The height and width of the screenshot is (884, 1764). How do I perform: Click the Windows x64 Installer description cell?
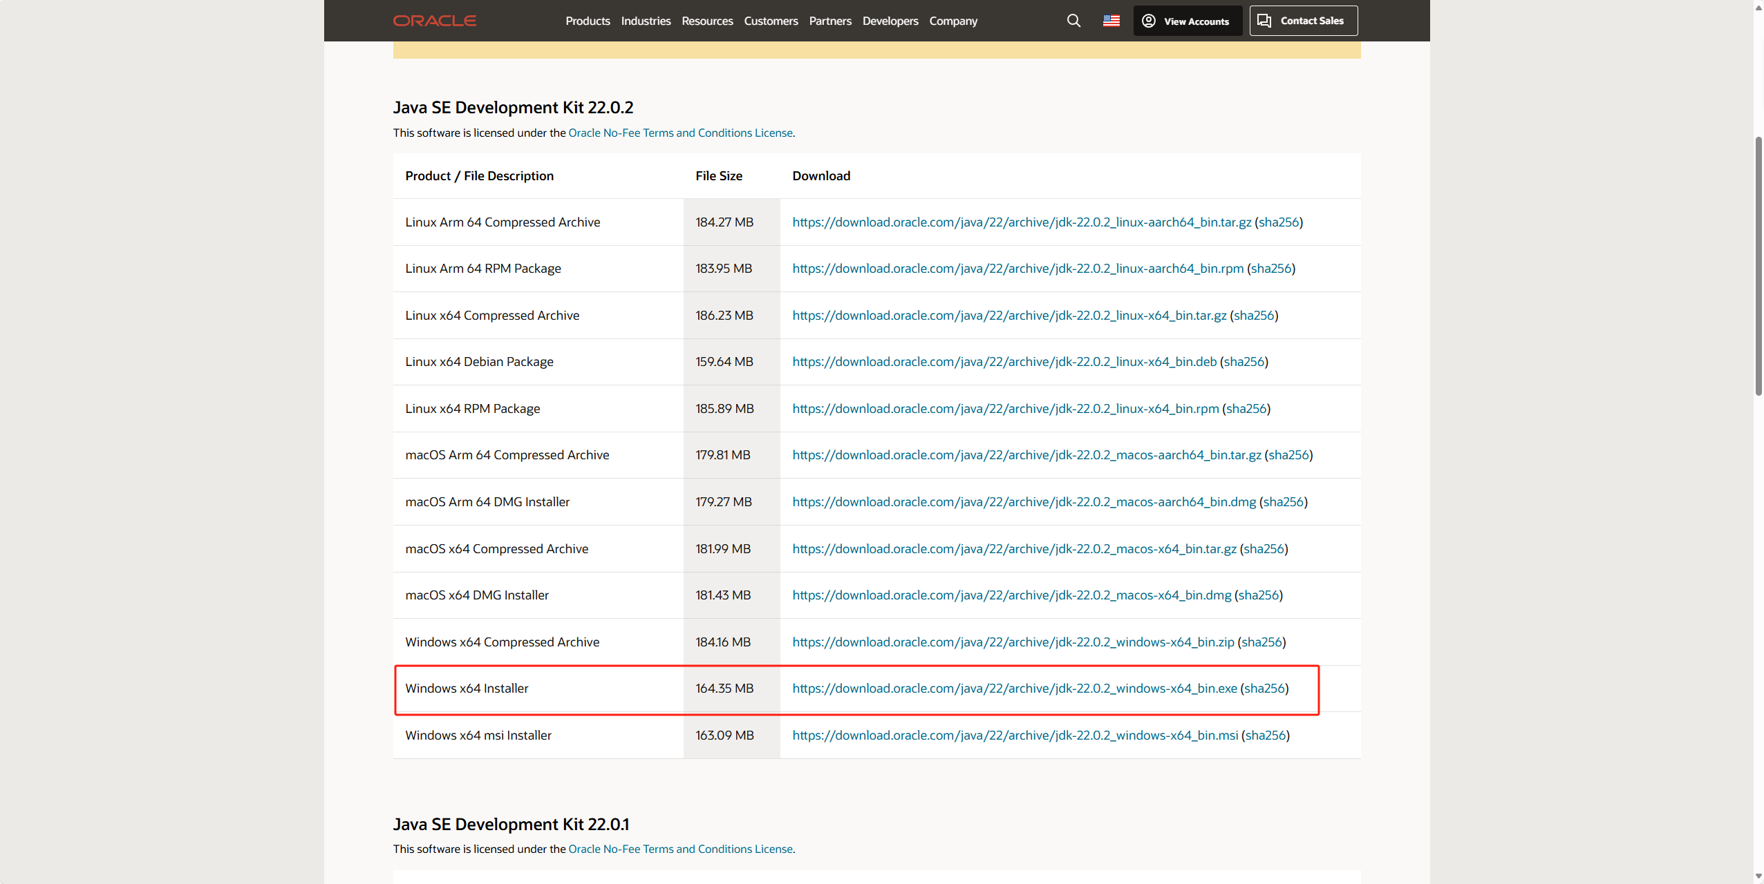538,689
